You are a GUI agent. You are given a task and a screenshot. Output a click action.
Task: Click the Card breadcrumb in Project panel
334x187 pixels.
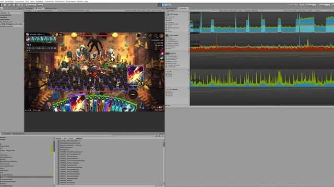pyautogui.click(x=71, y=139)
